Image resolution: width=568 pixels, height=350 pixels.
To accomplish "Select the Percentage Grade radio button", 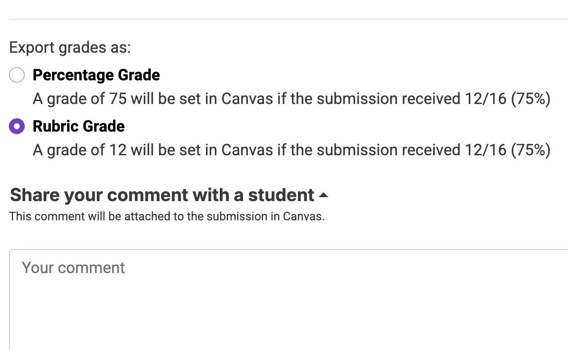I will pyautogui.click(x=17, y=75).
